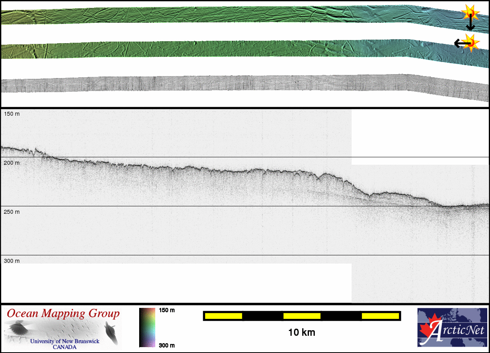Screen dimensions: 490x353
Task: Click the leftmost yellow segment of scale bar
Action: pos(223,316)
